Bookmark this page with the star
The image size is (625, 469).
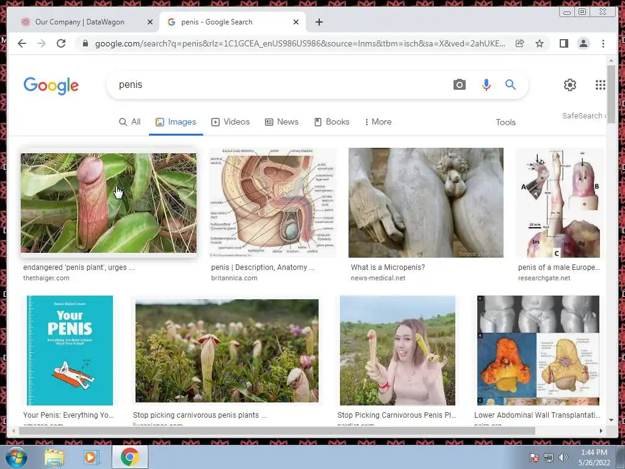[540, 43]
